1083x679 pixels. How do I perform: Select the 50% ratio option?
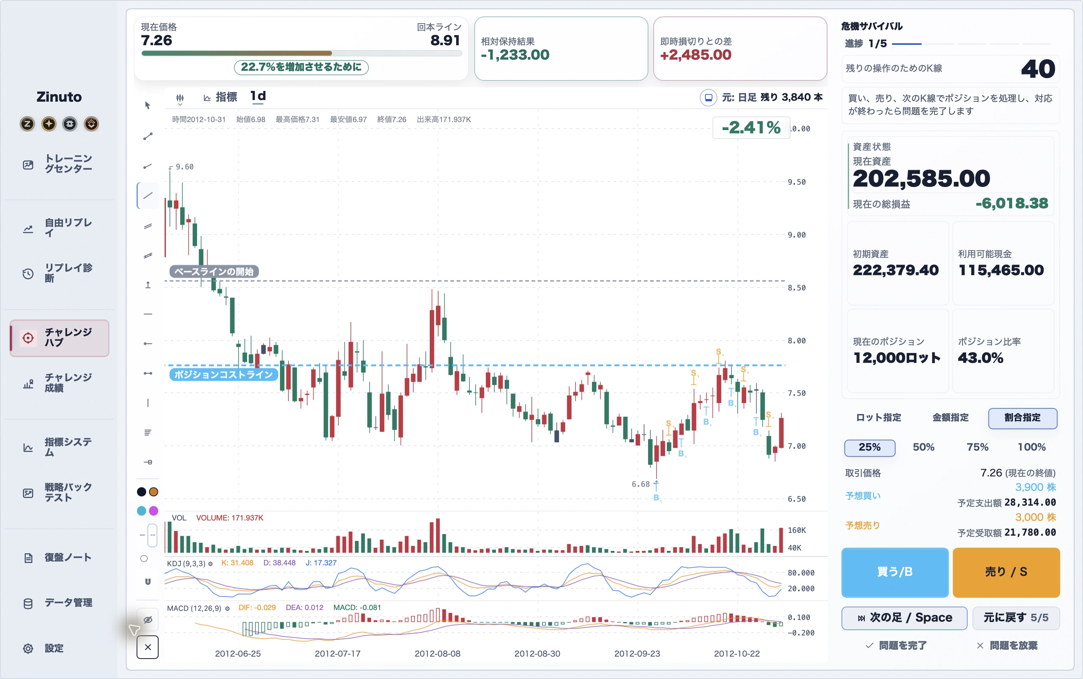(x=924, y=447)
